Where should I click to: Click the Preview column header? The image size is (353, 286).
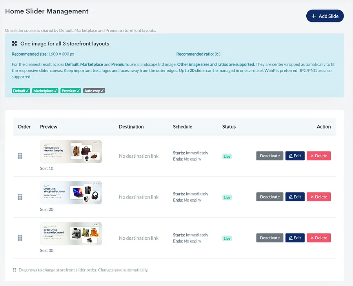point(49,127)
